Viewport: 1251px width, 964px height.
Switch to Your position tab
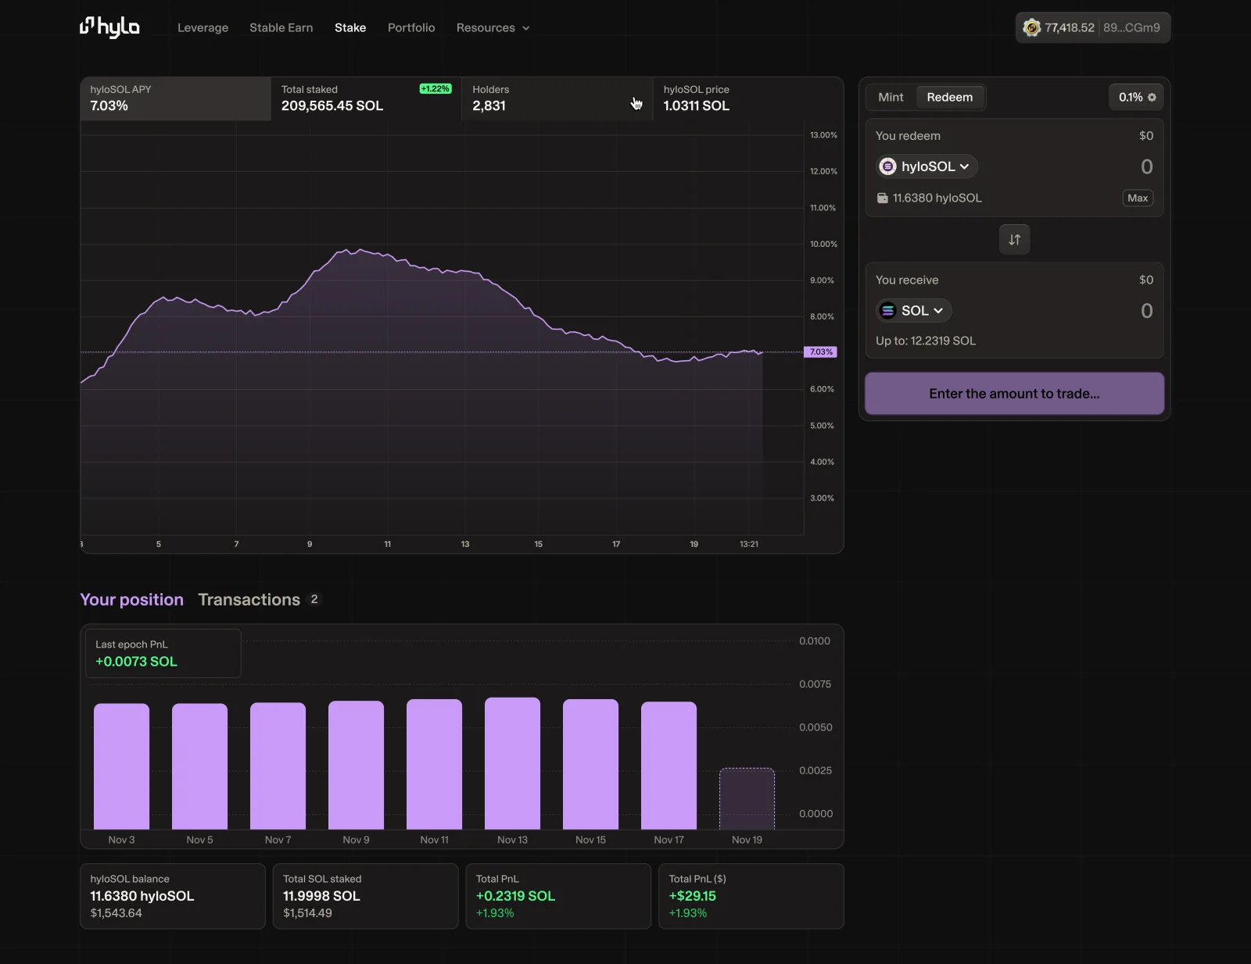131,600
